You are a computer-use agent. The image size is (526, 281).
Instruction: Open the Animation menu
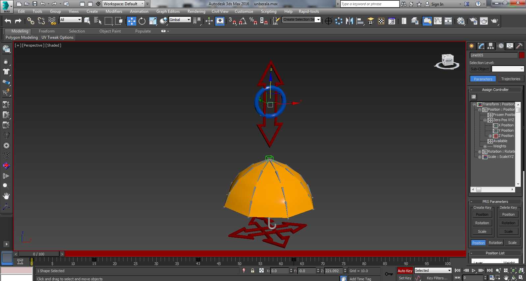(x=139, y=11)
